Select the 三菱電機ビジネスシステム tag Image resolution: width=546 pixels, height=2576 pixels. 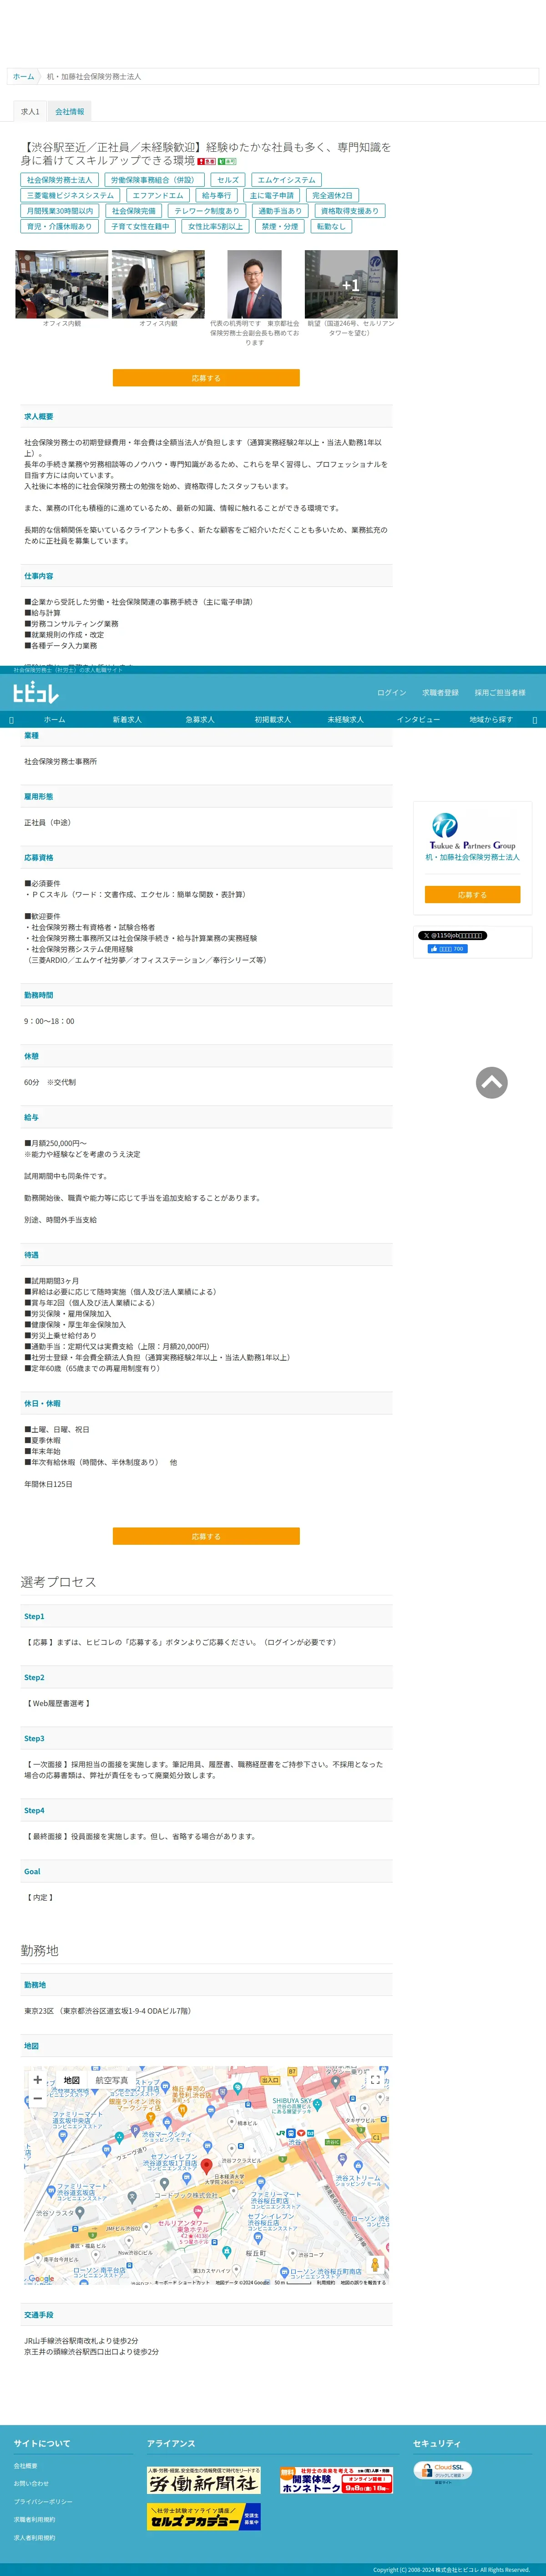point(70,196)
